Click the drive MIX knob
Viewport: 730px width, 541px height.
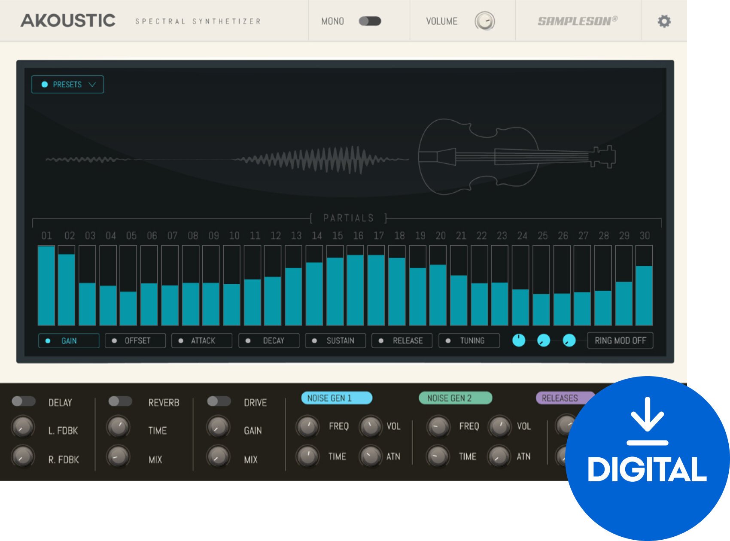(x=218, y=456)
